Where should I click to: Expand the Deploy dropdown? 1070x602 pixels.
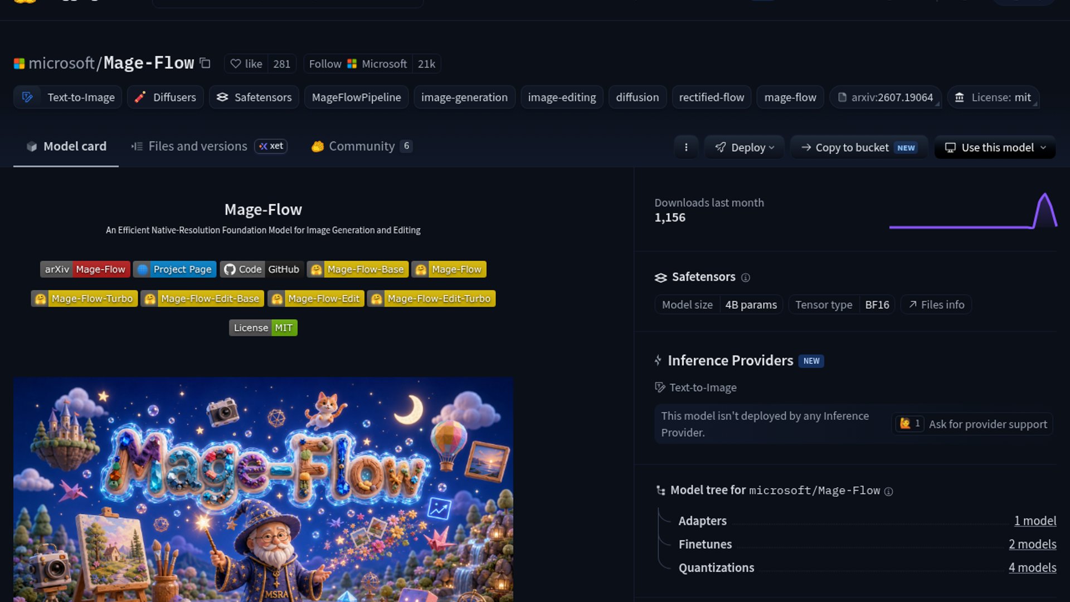click(x=744, y=147)
